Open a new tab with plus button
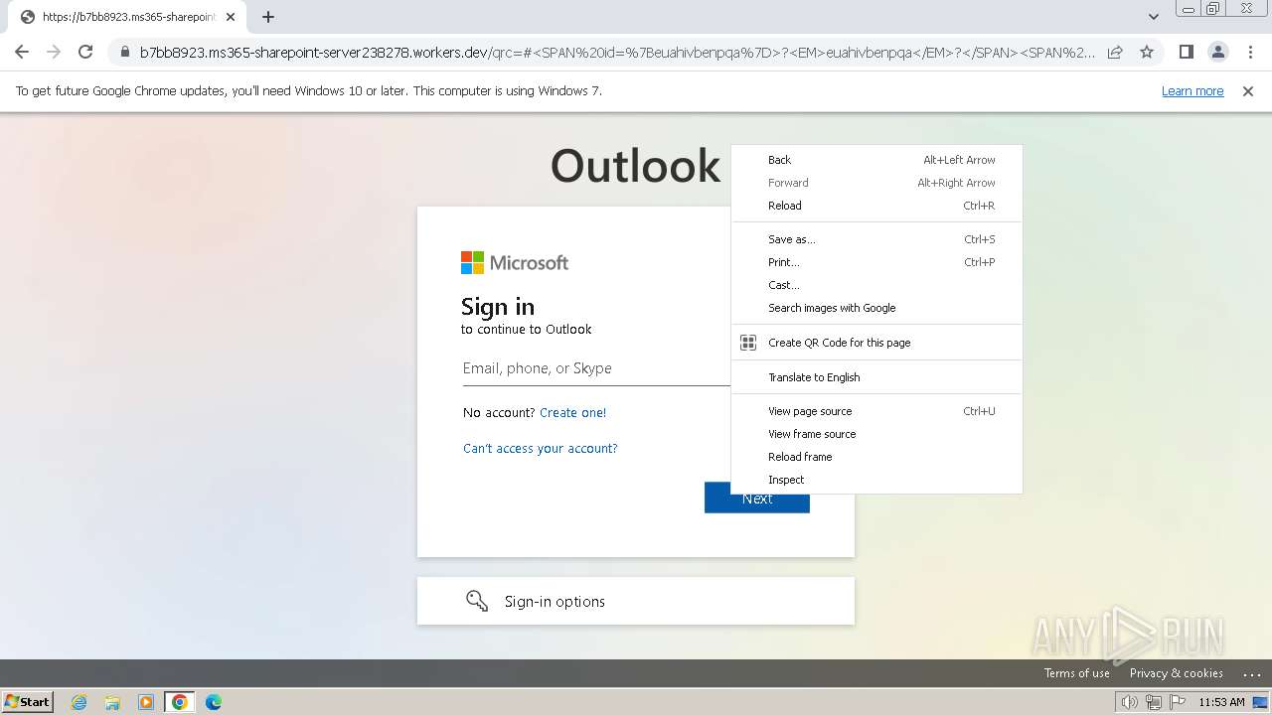The height and width of the screenshot is (715, 1272). click(268, 17)
